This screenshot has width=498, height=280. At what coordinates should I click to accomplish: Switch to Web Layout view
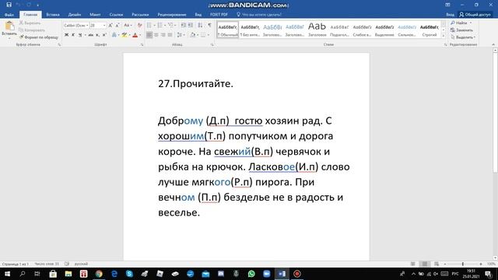(x=437, y=264)
